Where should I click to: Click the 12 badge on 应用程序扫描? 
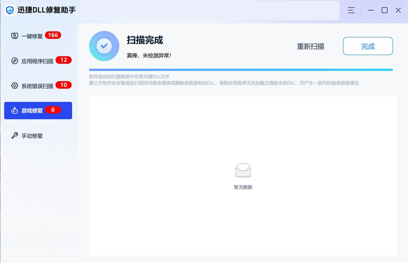[x=64, y=60]
